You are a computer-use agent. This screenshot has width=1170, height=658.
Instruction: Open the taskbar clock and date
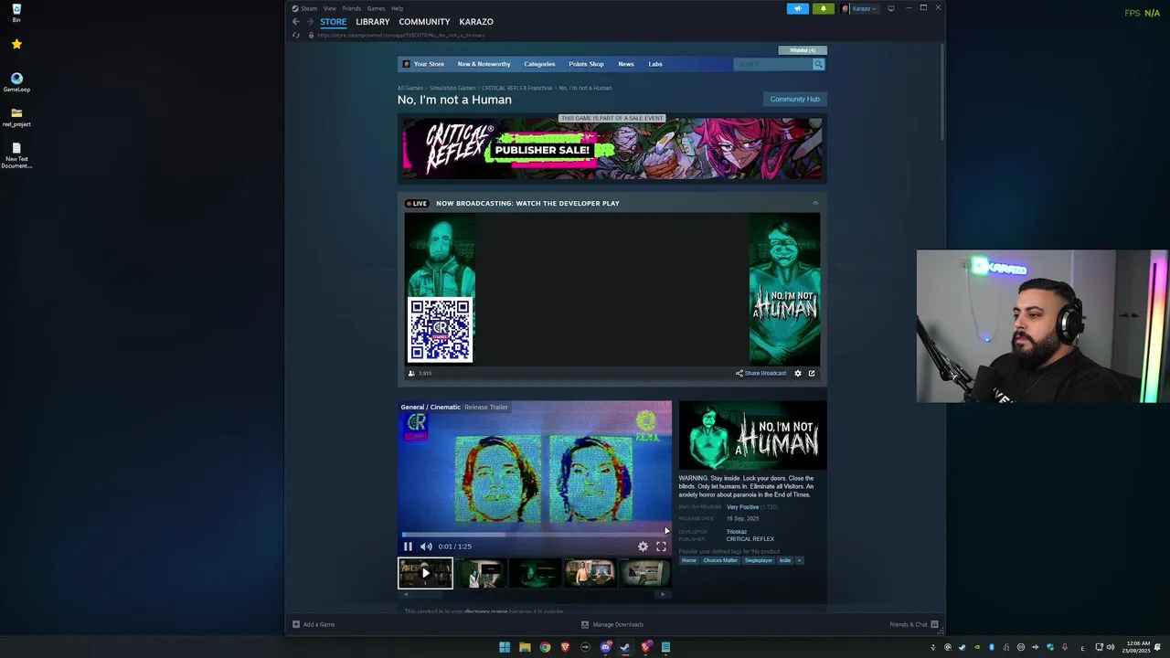tap(1138, 647)
